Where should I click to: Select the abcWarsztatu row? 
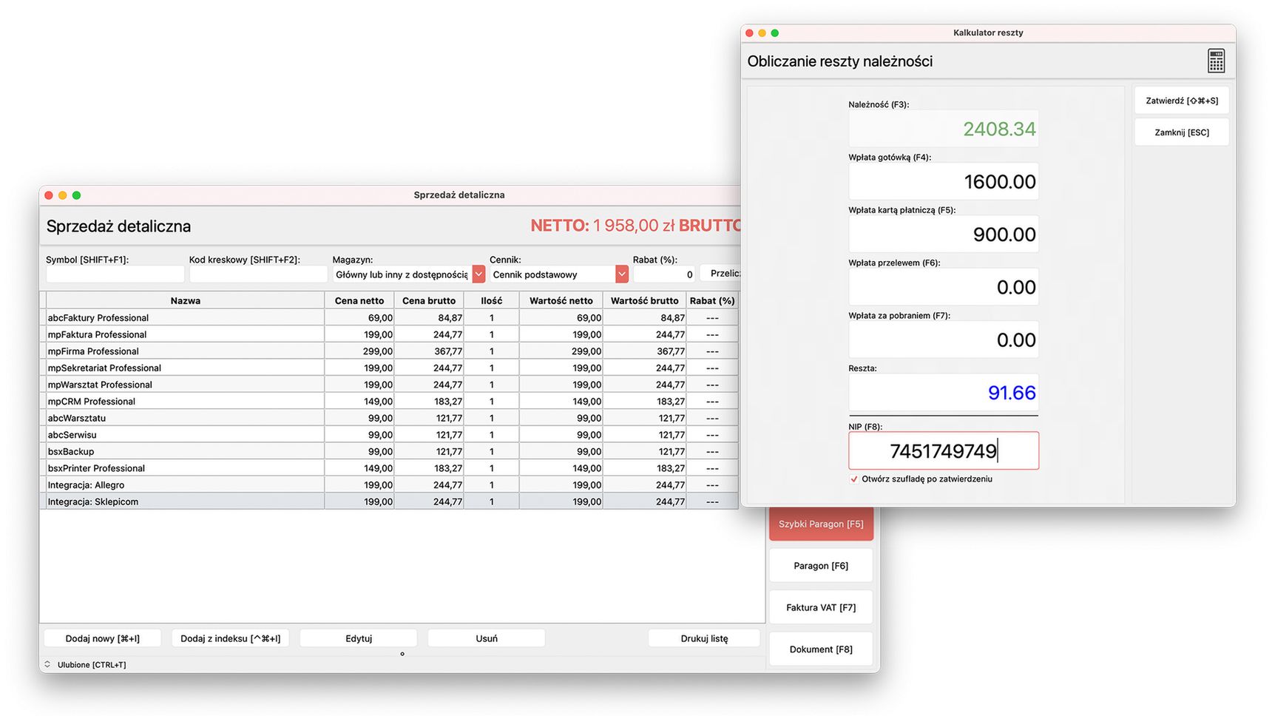click(389, 418)
